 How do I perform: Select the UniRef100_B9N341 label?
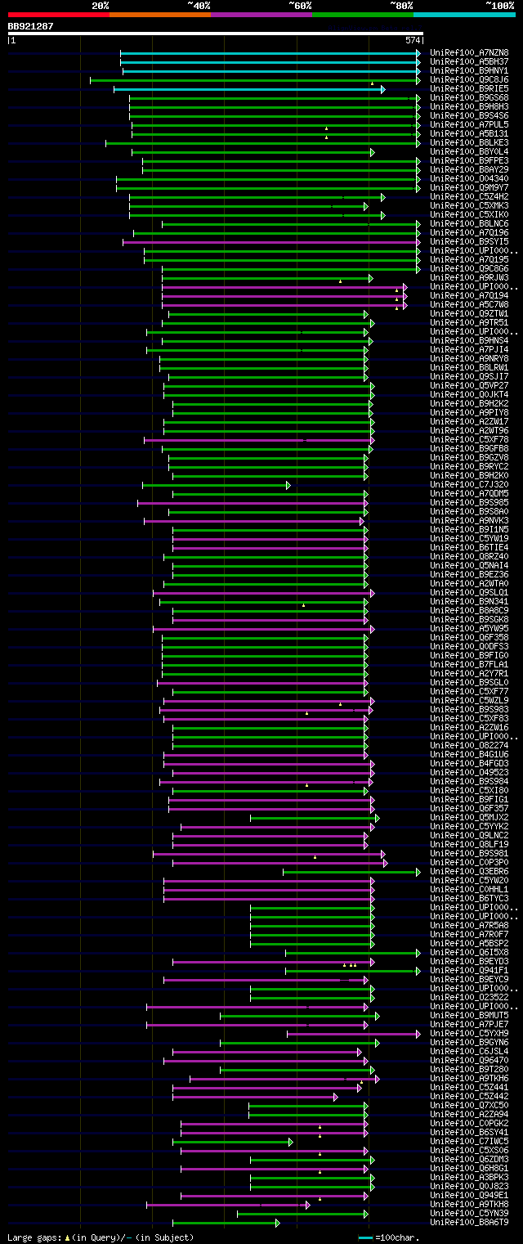[x=469, y=601]
